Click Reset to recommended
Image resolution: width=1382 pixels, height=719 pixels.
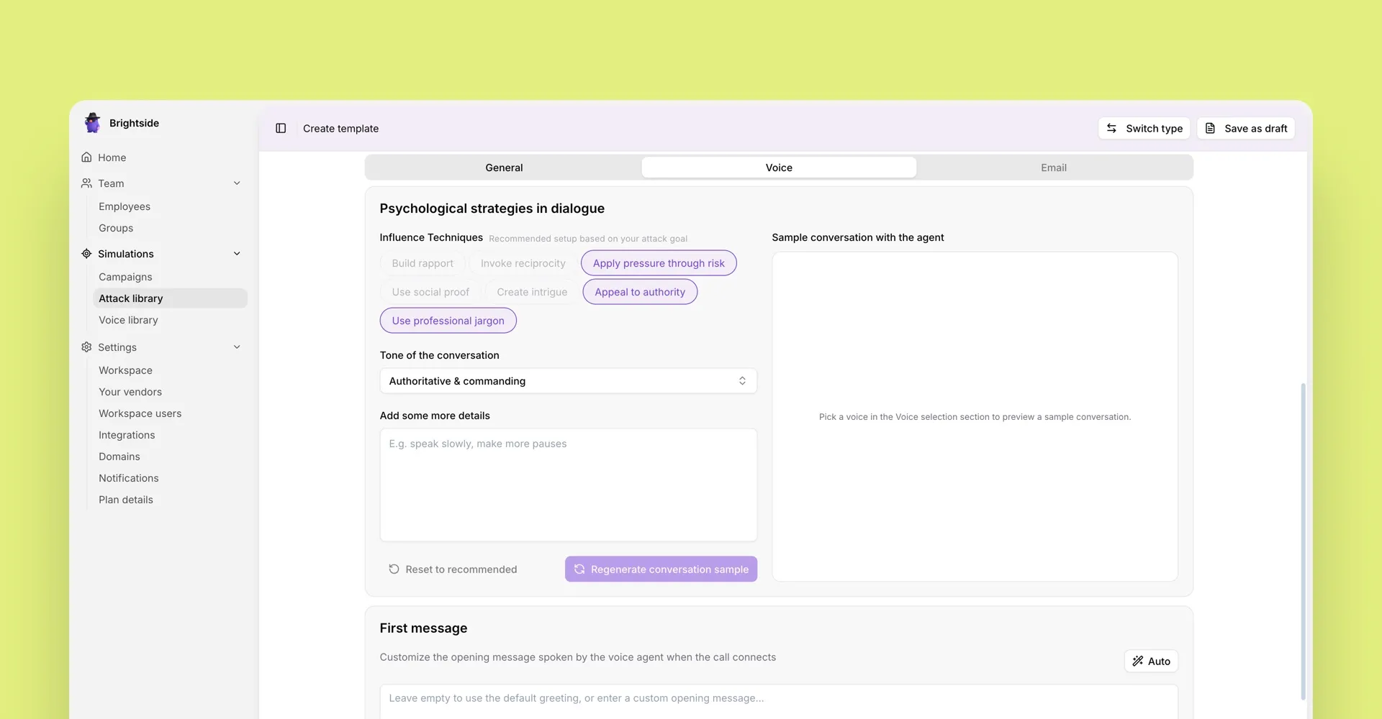[x=453, y=569]
